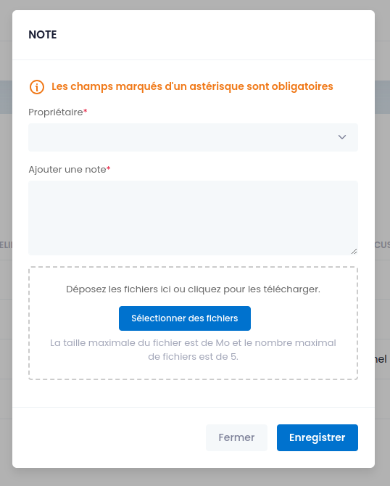This screenshot has height=486, width=390.
Task: Click the Déposez les fichiers ici text
Action: pyautogui.click(x=193, y=289)
